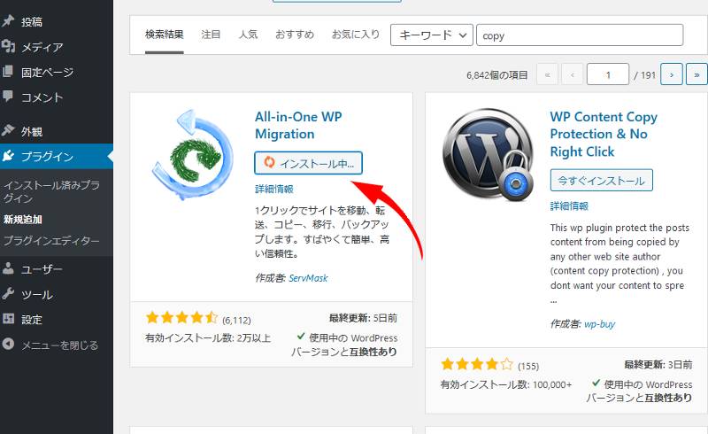Image resolution: width=708 pixels, height=434 pixels.
Task: Open 投稿 (Posts) in the sidebar
Action: coord(32,21)
